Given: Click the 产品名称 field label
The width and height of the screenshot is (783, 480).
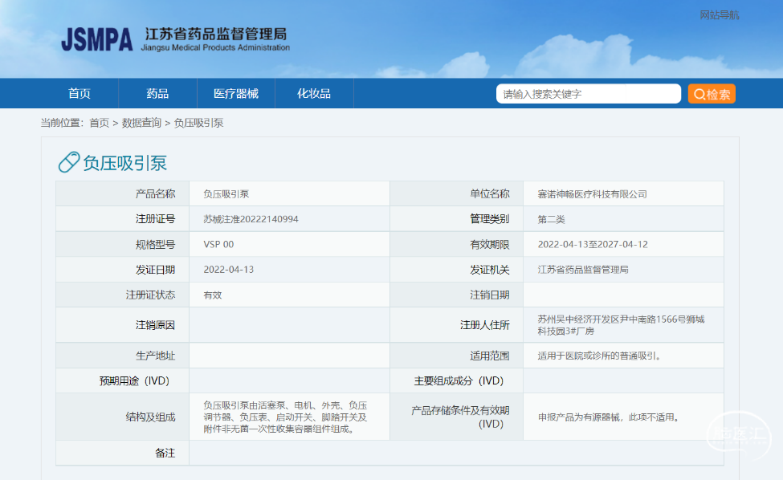Looking at the screenshot, I should coord(155,194).
